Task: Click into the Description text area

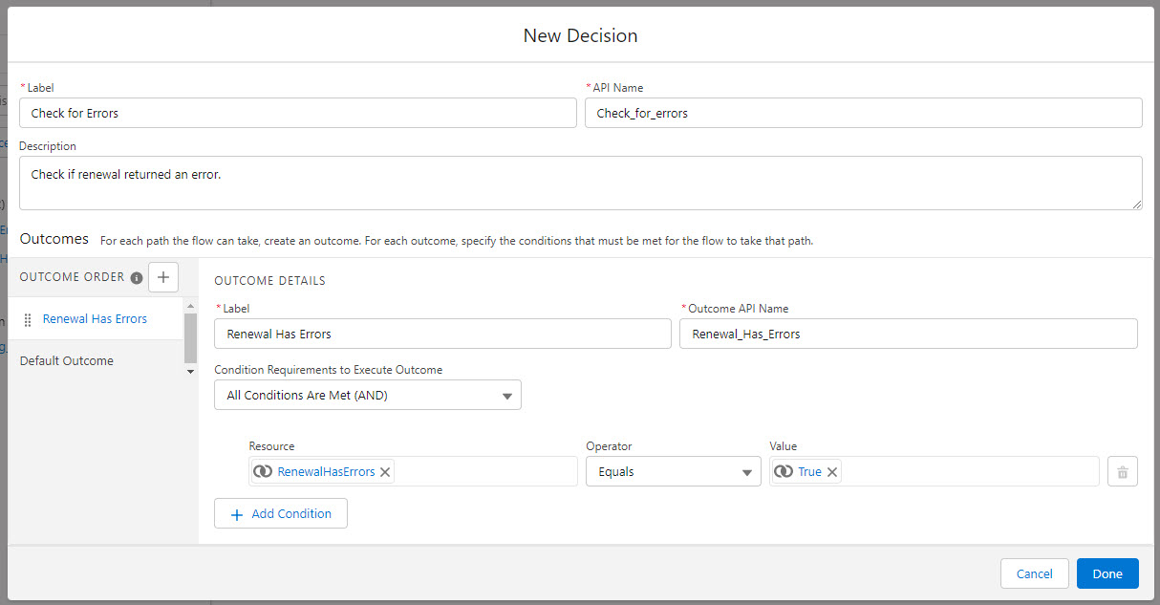Action: [580, 183]
